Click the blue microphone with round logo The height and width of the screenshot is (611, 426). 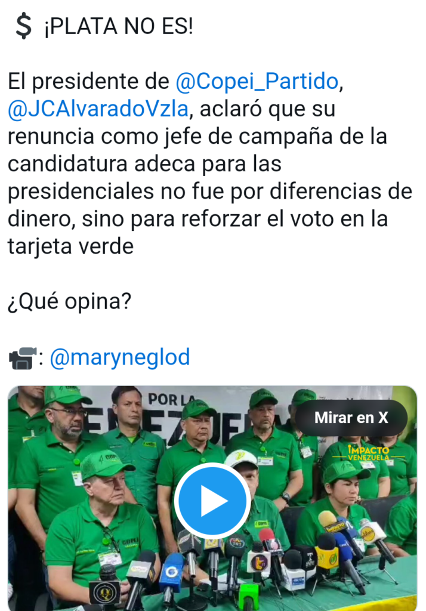(x=172, y=573)
